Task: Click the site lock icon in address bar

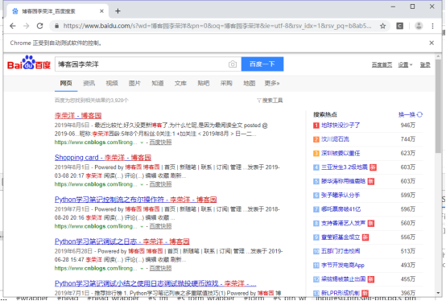Action: [x=57, y=26]
